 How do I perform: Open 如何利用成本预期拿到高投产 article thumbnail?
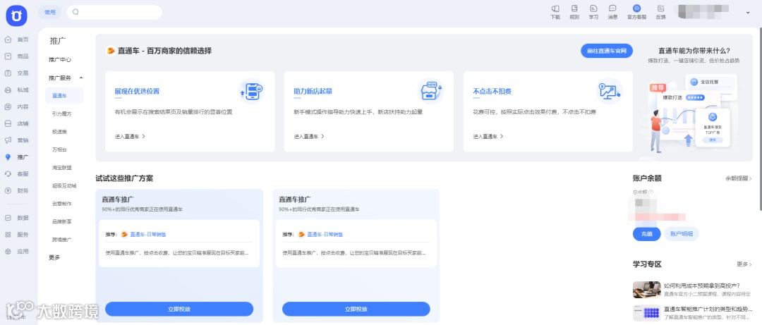pyautogui.click(x=646, y=290)
